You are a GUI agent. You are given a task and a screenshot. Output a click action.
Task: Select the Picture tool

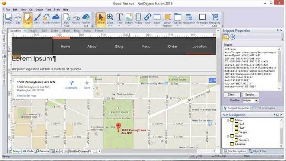point(129,19)
